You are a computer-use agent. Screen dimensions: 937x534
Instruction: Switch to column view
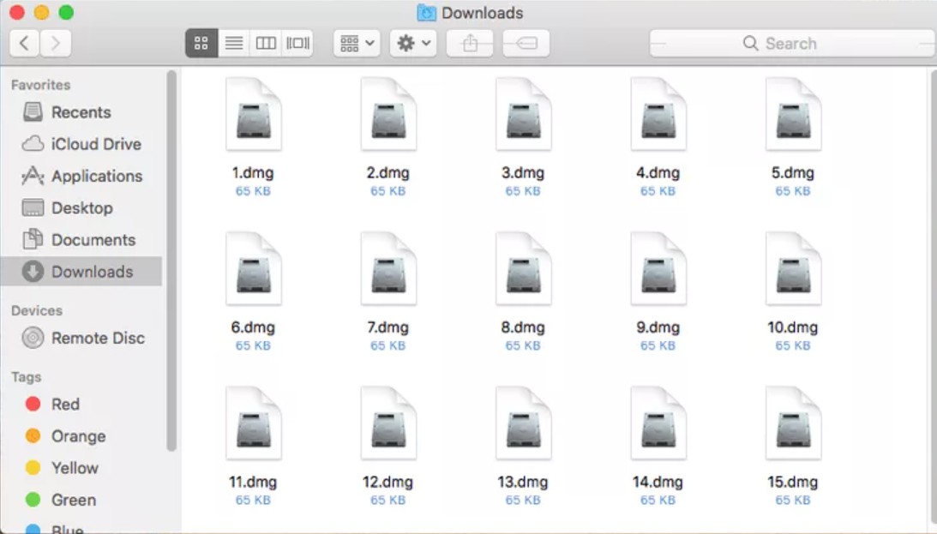click(x=267, y=43)
